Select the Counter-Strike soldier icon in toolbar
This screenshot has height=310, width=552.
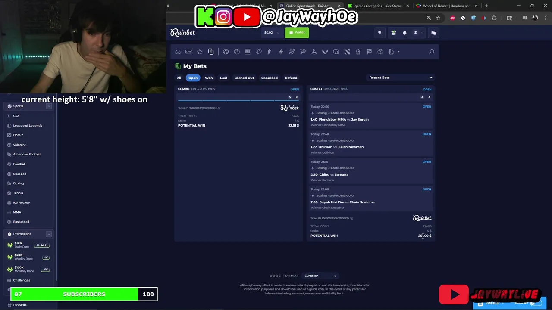pyautogui.click(x=270, y=52)
